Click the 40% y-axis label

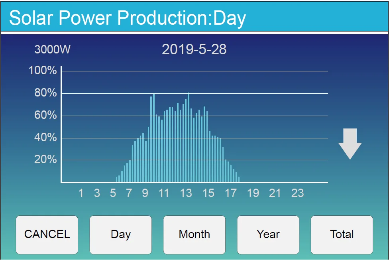point(45,138)
